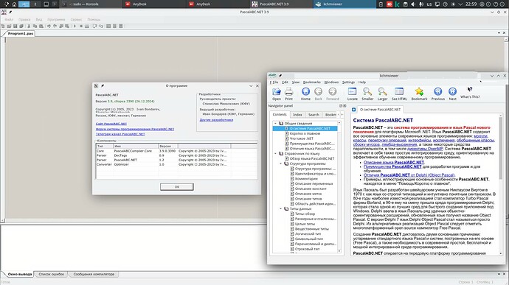Go to Next page in kchmviewer
This screenshot has height=285, width=509.
click(452, 92)
